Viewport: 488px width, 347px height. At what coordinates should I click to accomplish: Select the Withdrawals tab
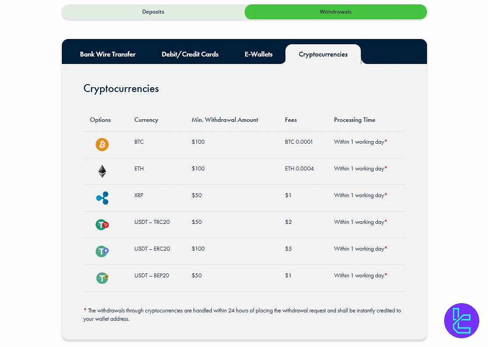coord(335,12)
